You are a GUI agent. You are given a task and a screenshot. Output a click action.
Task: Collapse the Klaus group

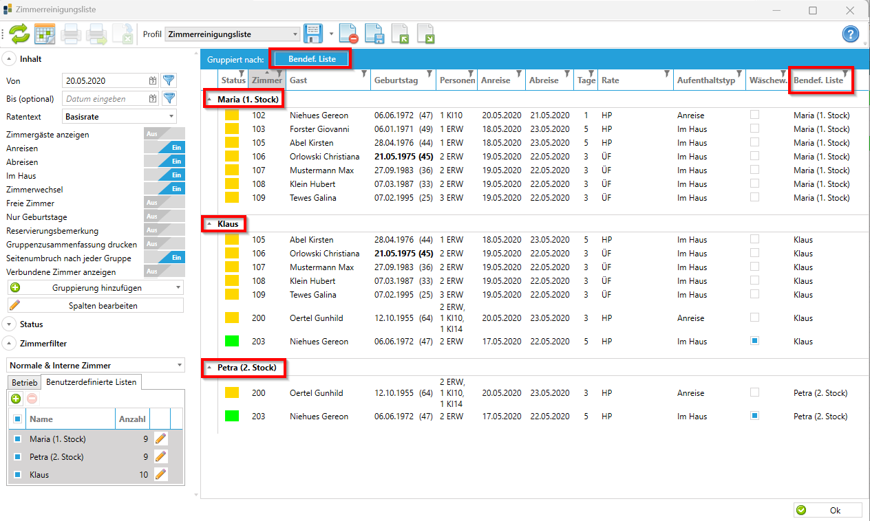(x=209, y=224)
